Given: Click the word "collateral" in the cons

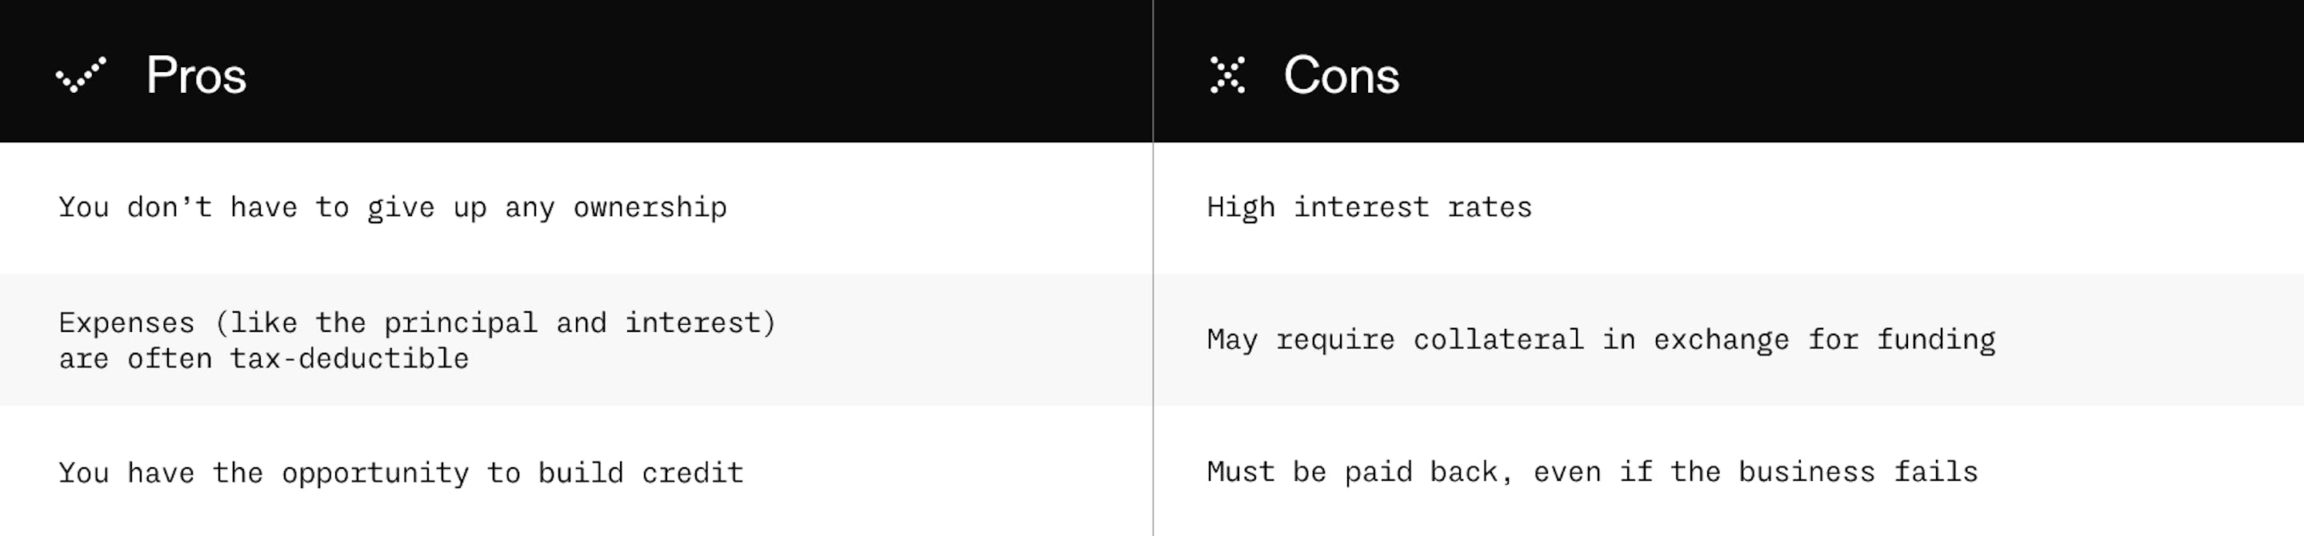Looking at the screenshot, I should 1498,340.
